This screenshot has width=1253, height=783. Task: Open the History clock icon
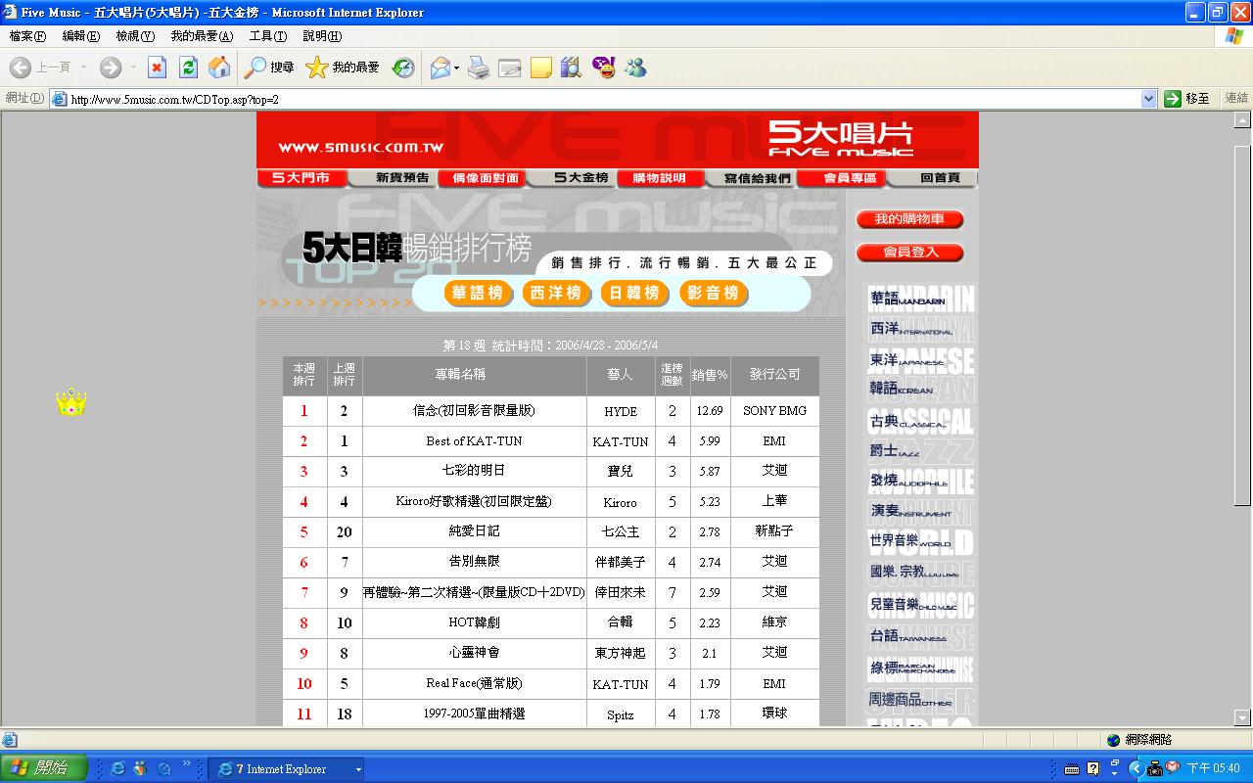403,68
